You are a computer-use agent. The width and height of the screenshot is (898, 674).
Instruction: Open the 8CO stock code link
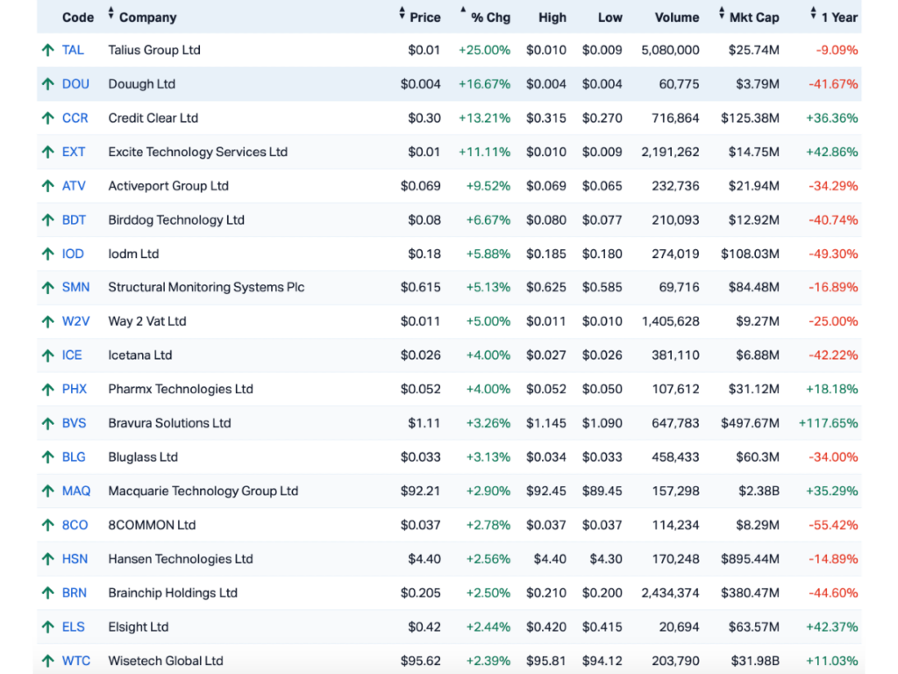tap(75, 525)
